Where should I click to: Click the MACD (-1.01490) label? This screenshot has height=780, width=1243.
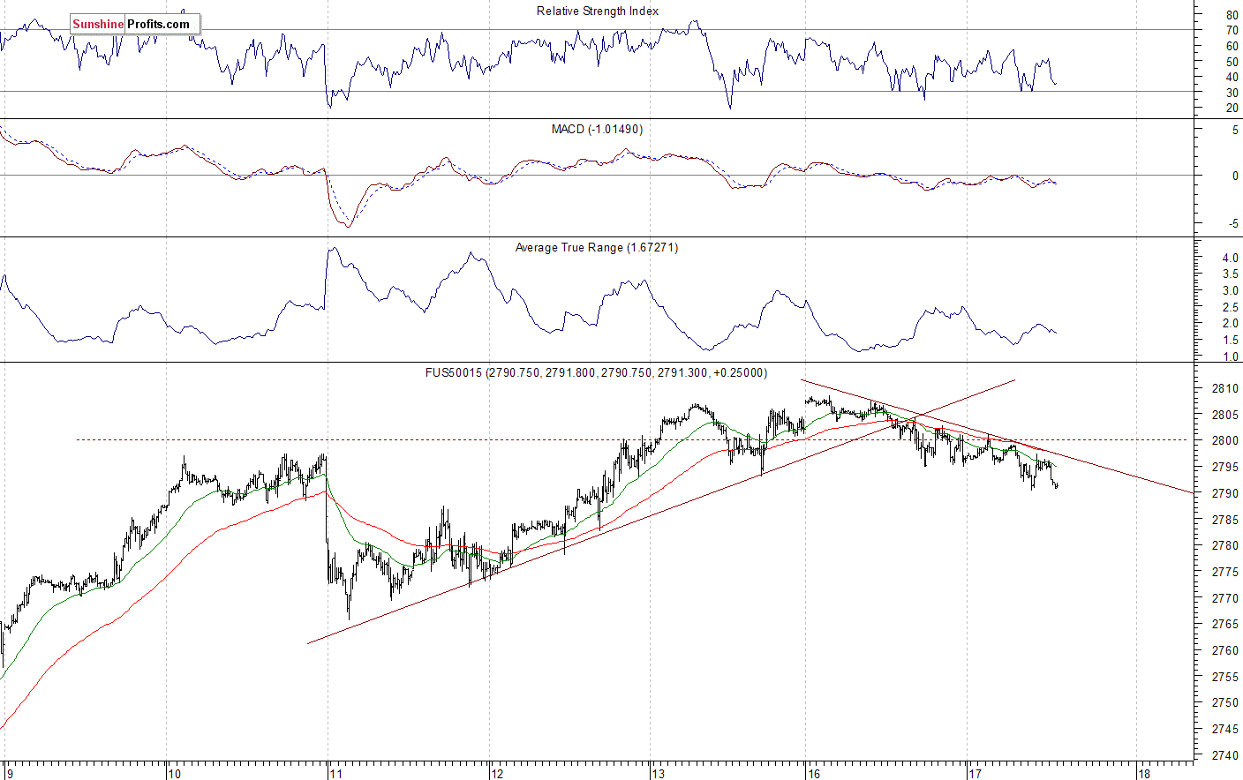(x=597, y=130)
